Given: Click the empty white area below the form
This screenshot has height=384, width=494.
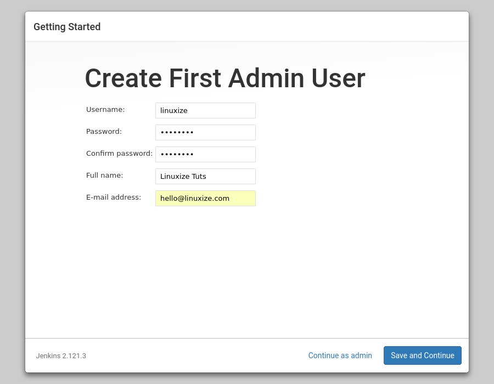Looking at the screenshot, I should [247, 274].
